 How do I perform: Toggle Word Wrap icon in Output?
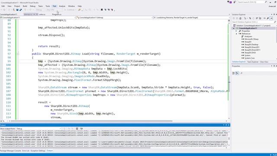pos(81,129)
